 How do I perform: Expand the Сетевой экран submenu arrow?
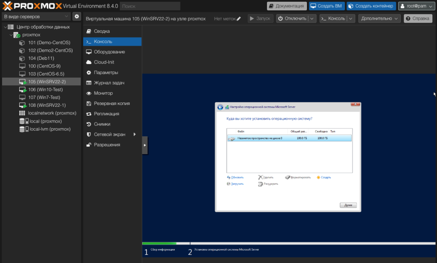134,134
